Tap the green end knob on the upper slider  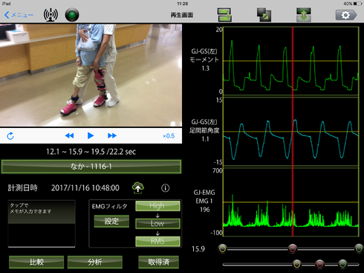point(359,248)
